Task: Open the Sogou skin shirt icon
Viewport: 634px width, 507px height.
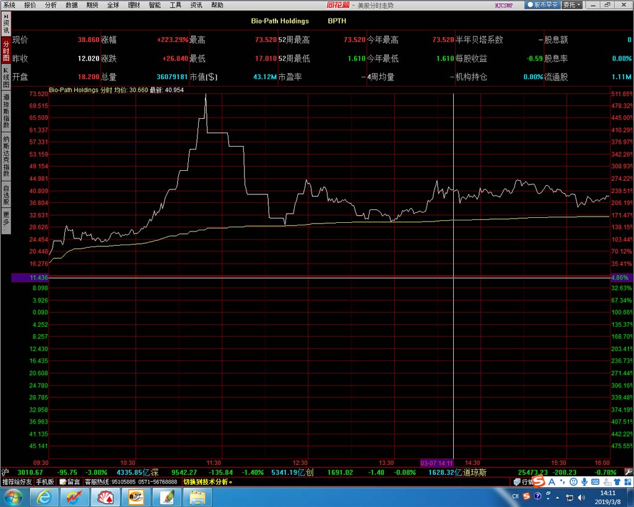Action: (x=617, y=482)
